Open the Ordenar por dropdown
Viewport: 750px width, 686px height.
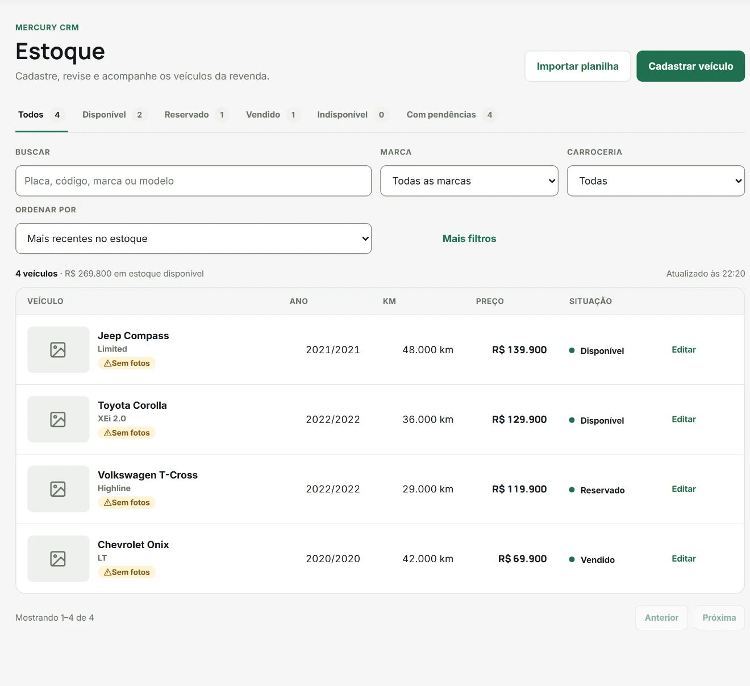pos(193,239)
